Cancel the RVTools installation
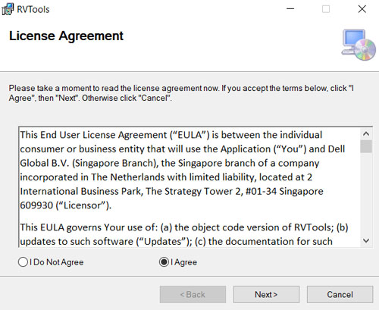 pos(340,294)
